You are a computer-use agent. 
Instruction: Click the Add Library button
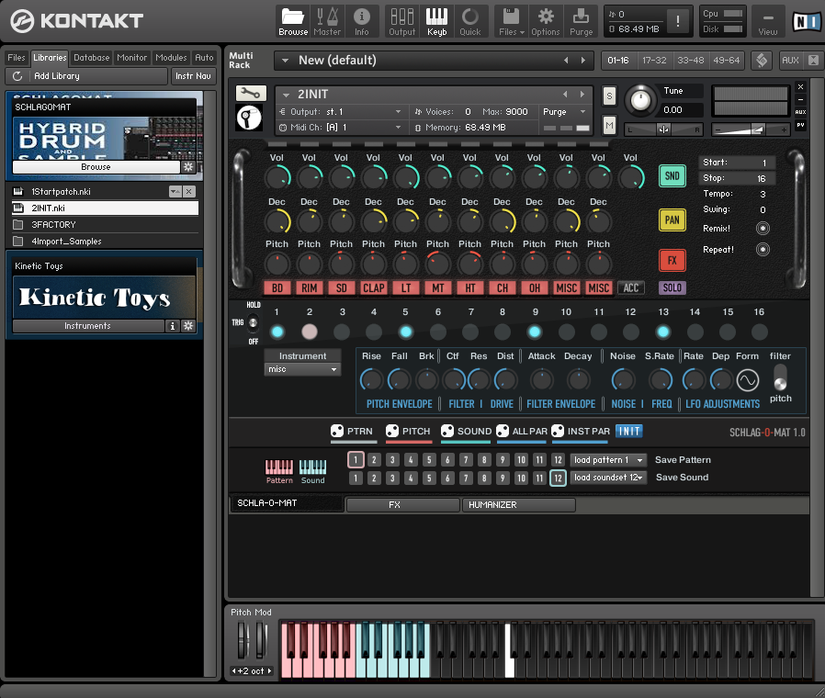point(86,75)
